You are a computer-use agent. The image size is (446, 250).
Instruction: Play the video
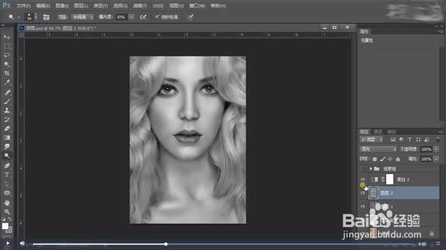click(x=8, y=243)
